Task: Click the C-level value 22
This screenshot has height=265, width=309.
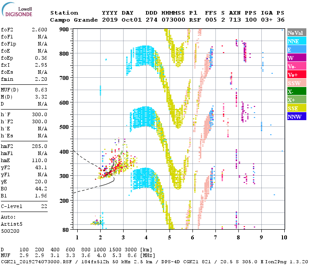Action: 44,206
